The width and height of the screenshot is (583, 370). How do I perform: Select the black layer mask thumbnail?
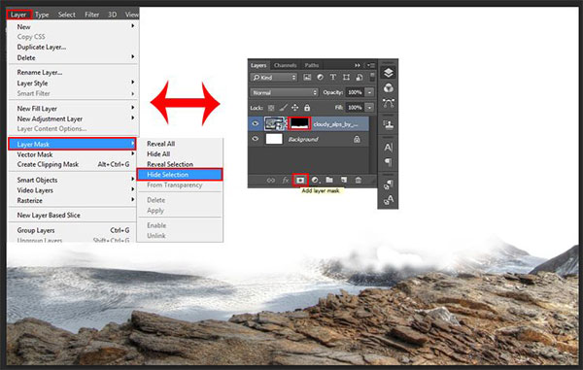[299, 123]
